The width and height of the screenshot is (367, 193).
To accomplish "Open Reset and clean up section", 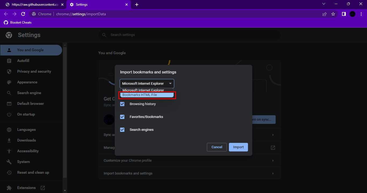I will (x=31, y=172).
